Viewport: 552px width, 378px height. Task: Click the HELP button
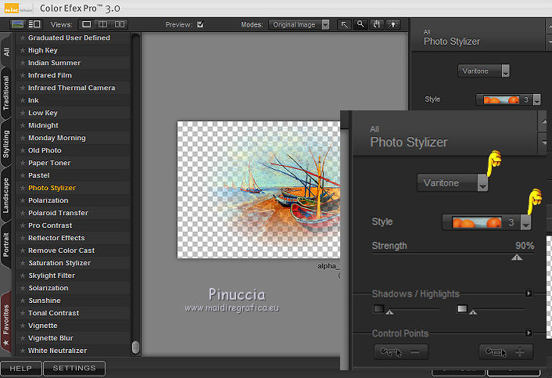coord(21,369)
